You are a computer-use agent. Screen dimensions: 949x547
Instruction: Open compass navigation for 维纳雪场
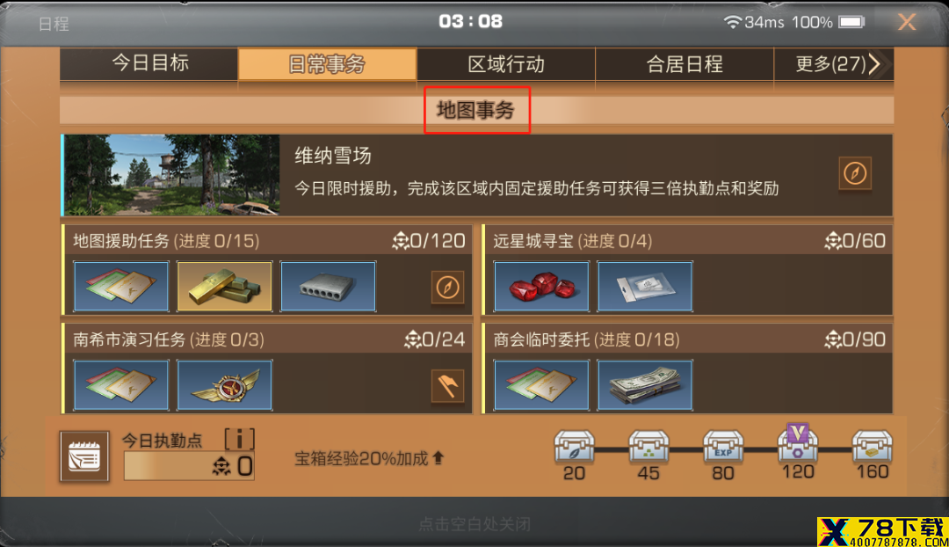(855, 174)
